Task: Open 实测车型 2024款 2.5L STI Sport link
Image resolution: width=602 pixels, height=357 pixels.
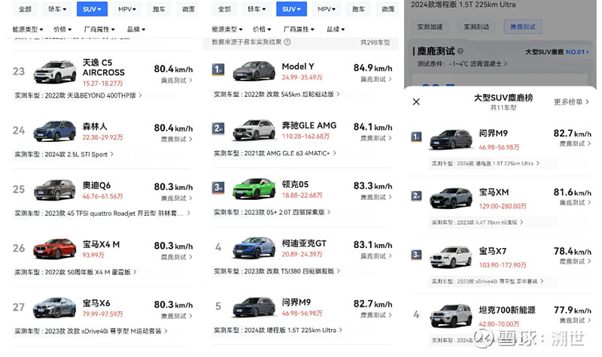Action: pos(64,154)
